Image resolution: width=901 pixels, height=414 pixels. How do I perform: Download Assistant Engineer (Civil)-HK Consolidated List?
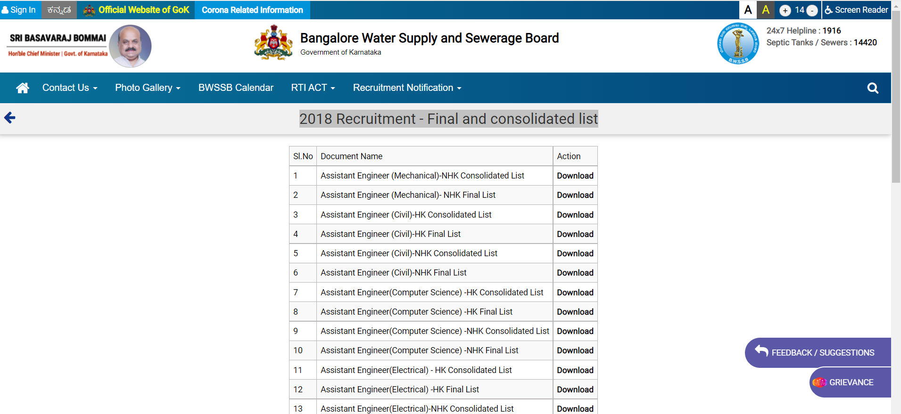[575, 215]
